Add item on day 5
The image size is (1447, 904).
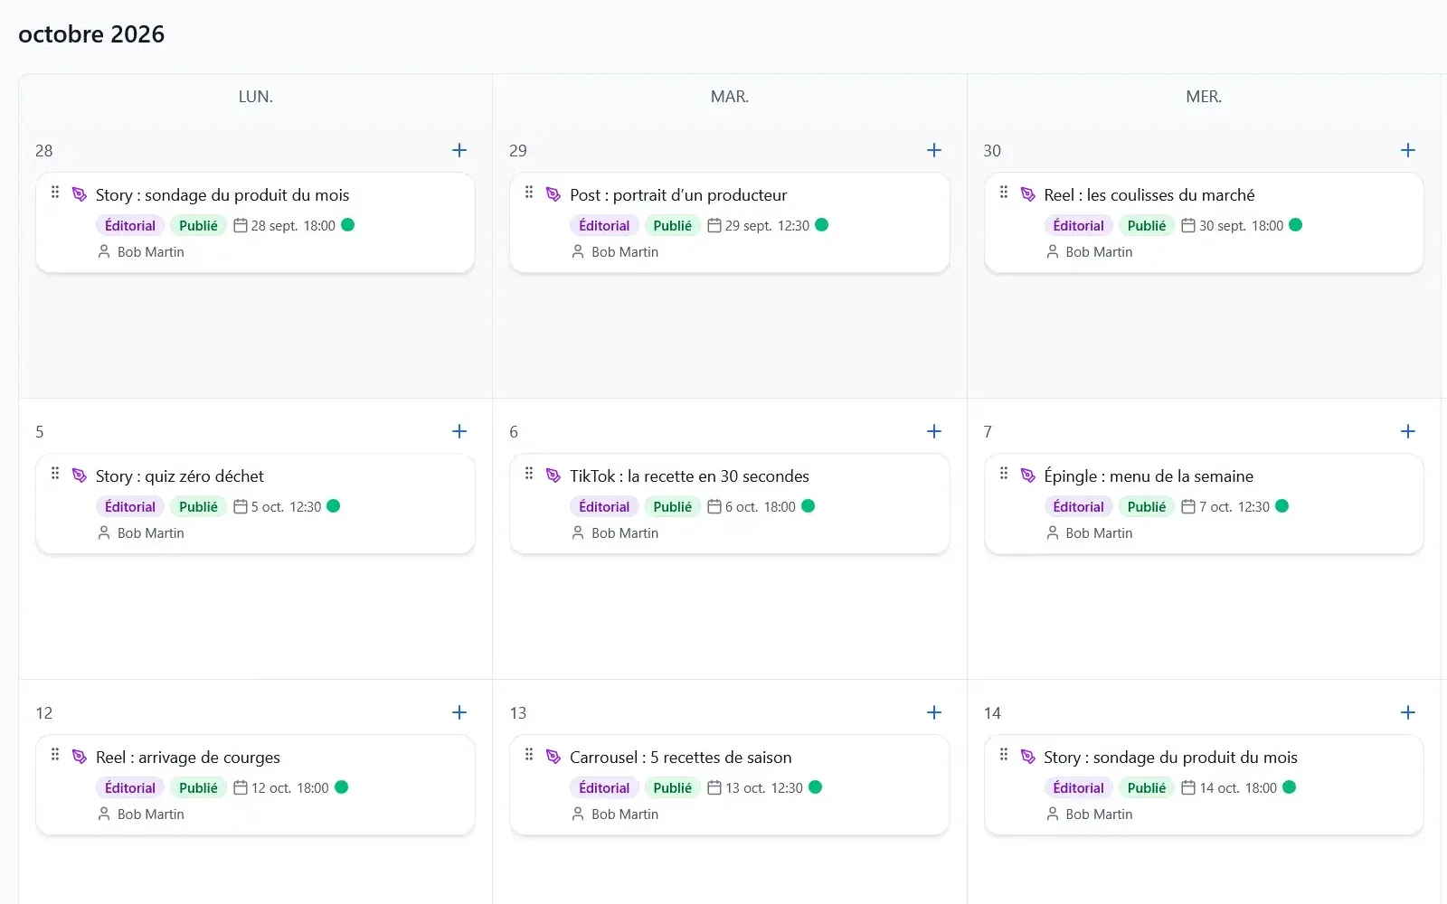[x=459, y=431]
